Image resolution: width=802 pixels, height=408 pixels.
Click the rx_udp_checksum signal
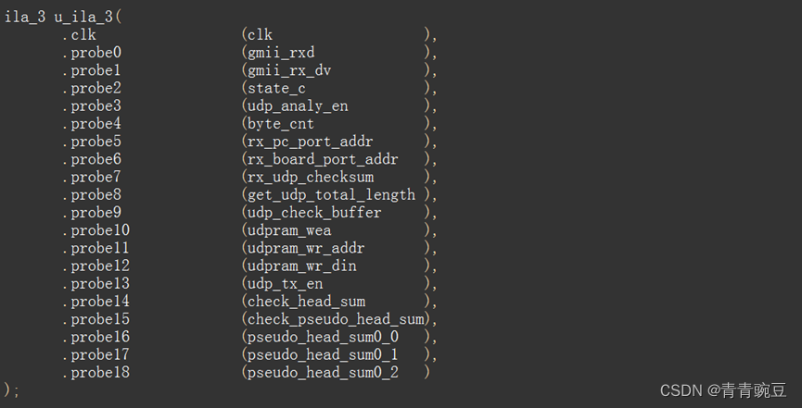(311, 178)
